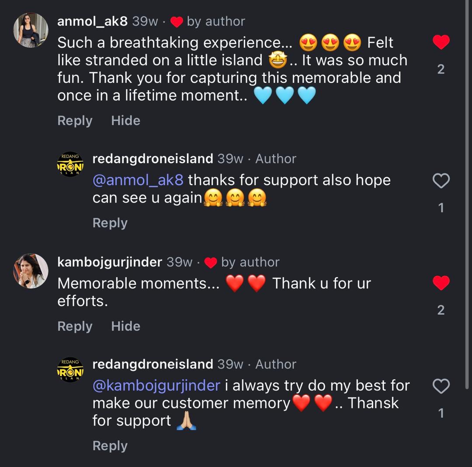Reply to kambojgurjinder's comment
The width and height of the screenshot is (472, 467).
coord(75,327)
